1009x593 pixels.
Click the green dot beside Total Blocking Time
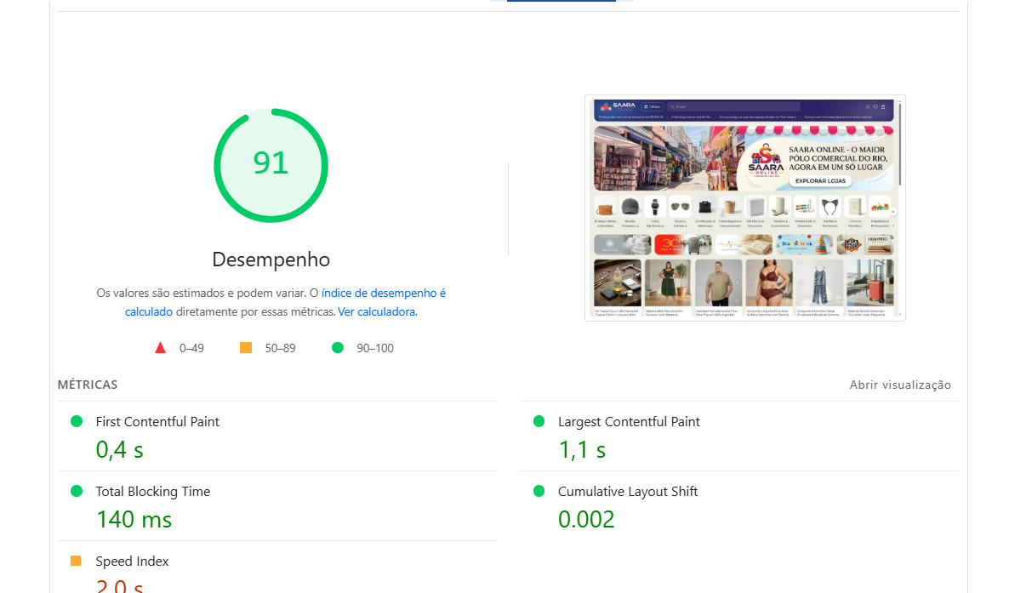[77, 491]
